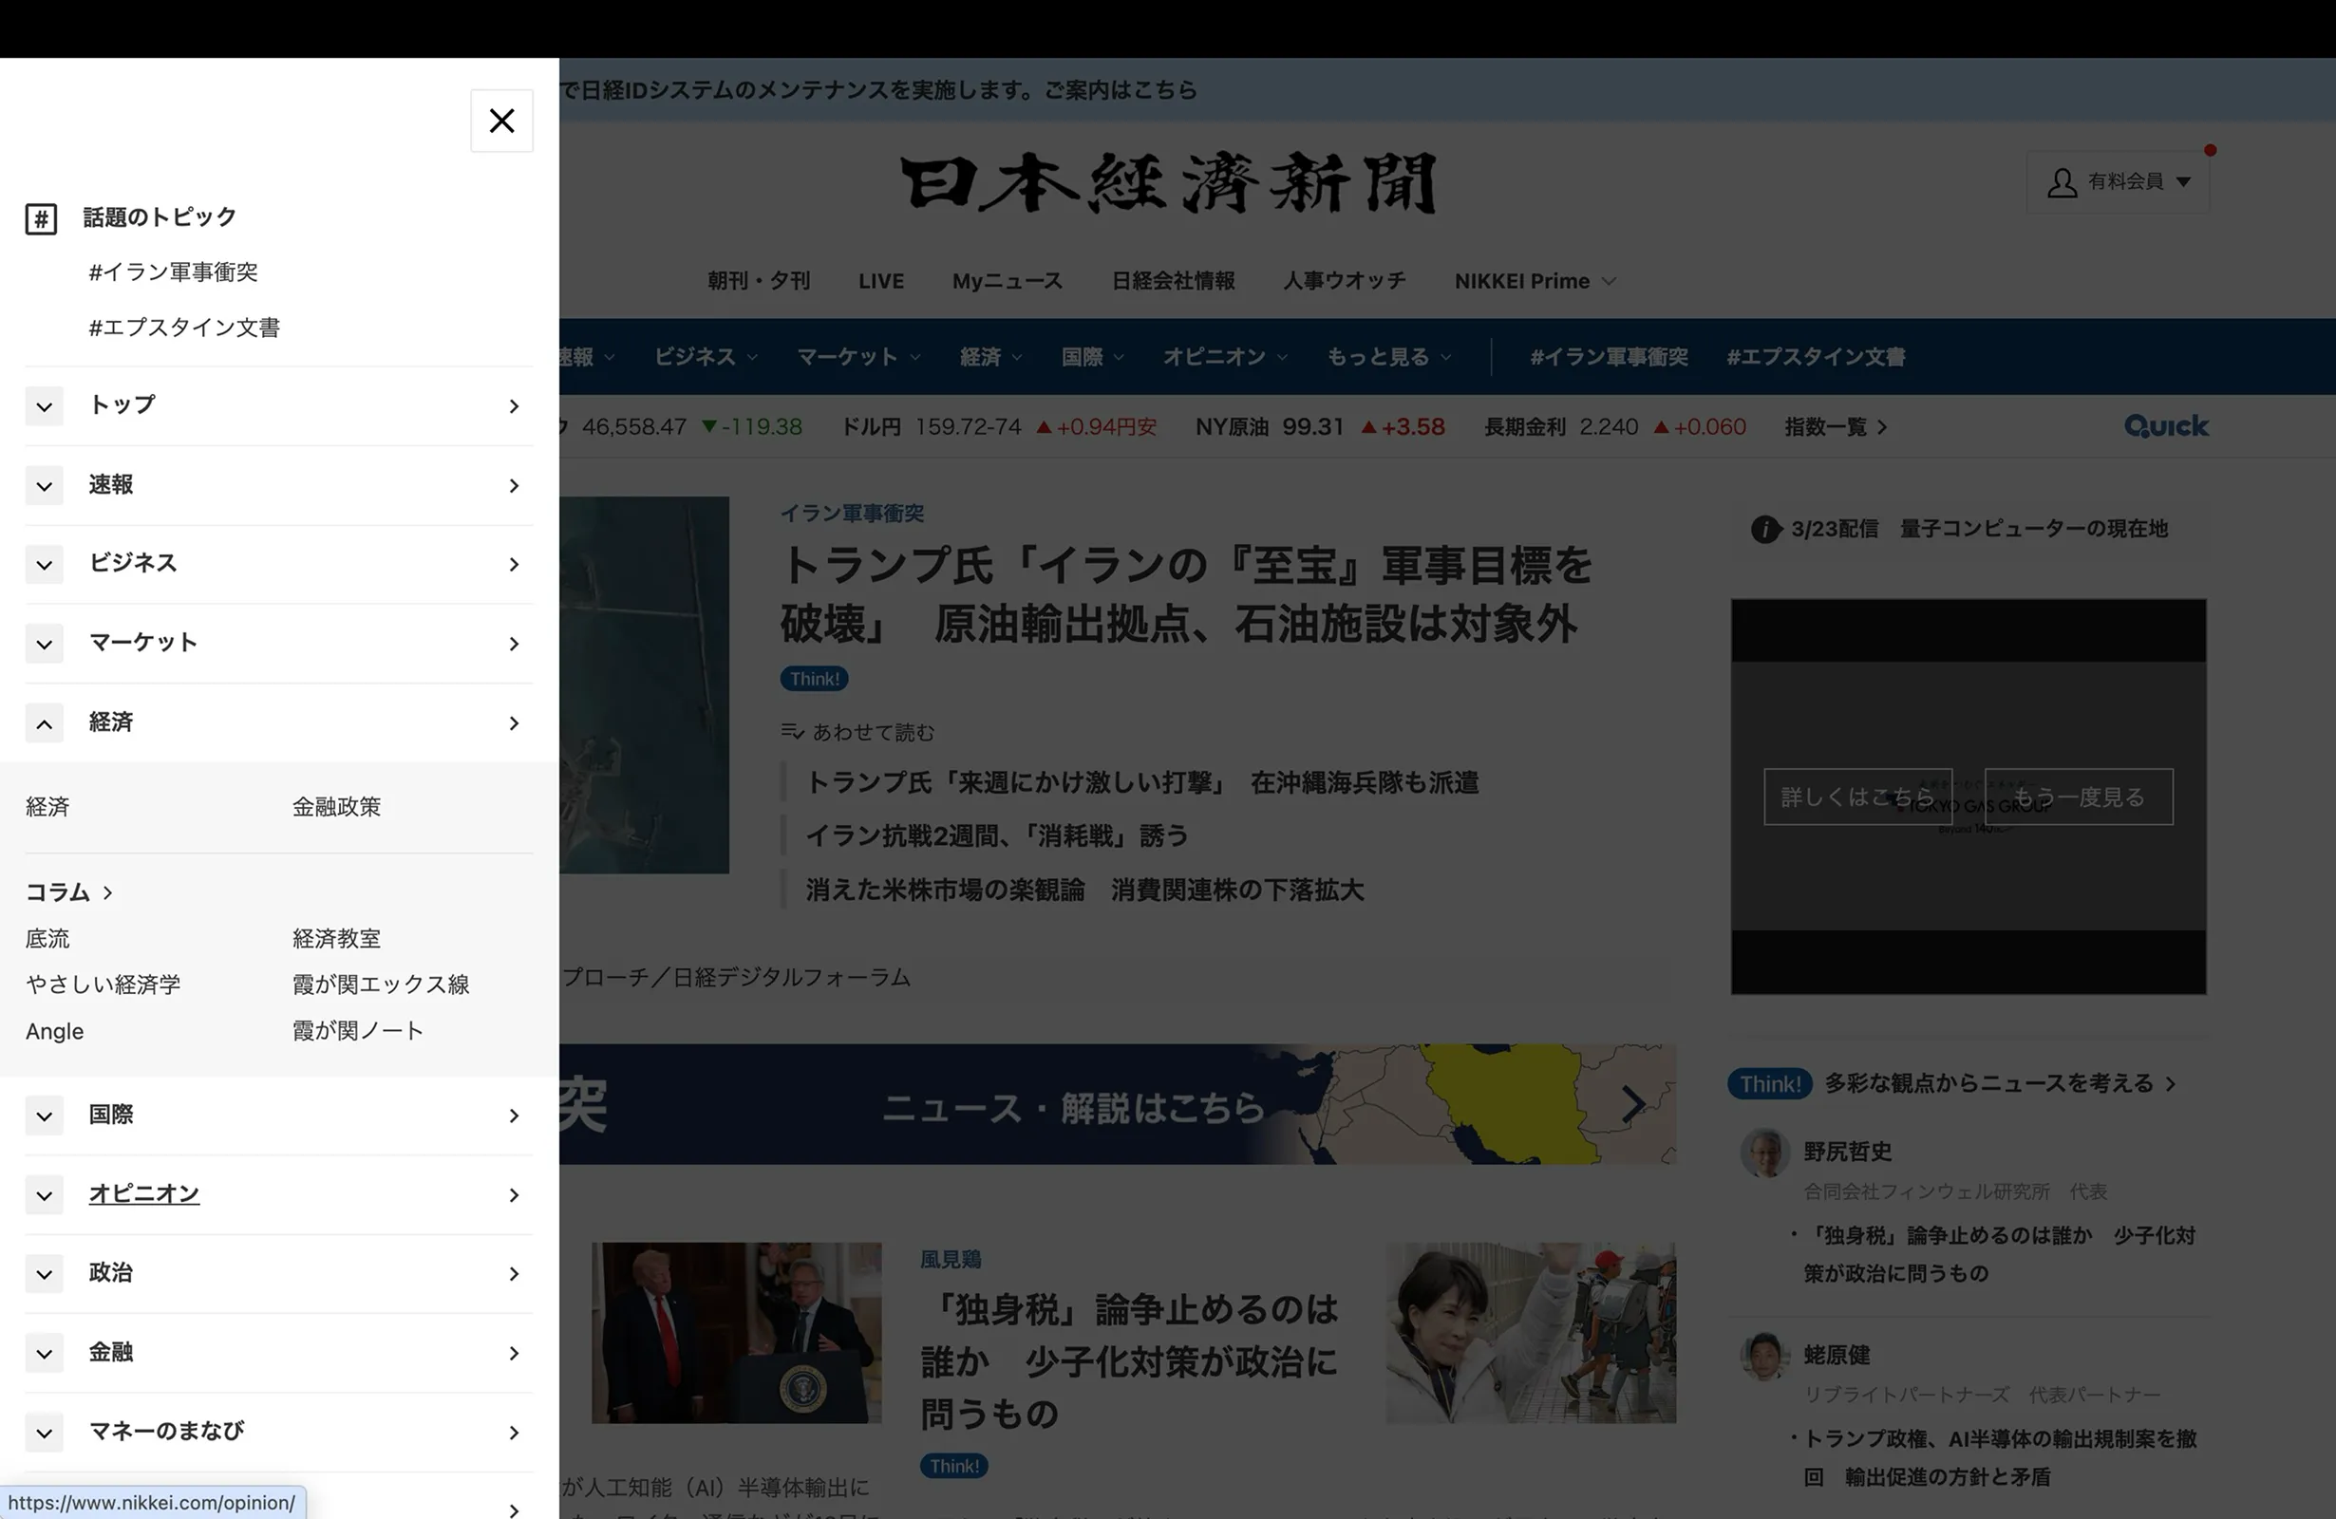Click the 日本経済新聞 logo

(1168, 182)
